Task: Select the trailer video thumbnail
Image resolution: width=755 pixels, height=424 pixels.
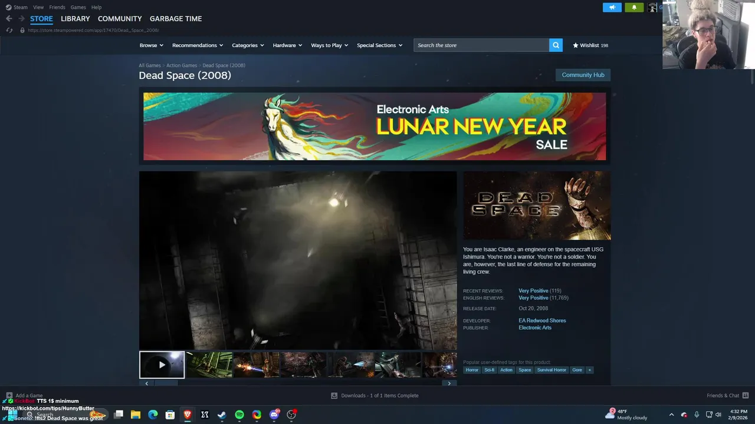Action: click(162, 365)
